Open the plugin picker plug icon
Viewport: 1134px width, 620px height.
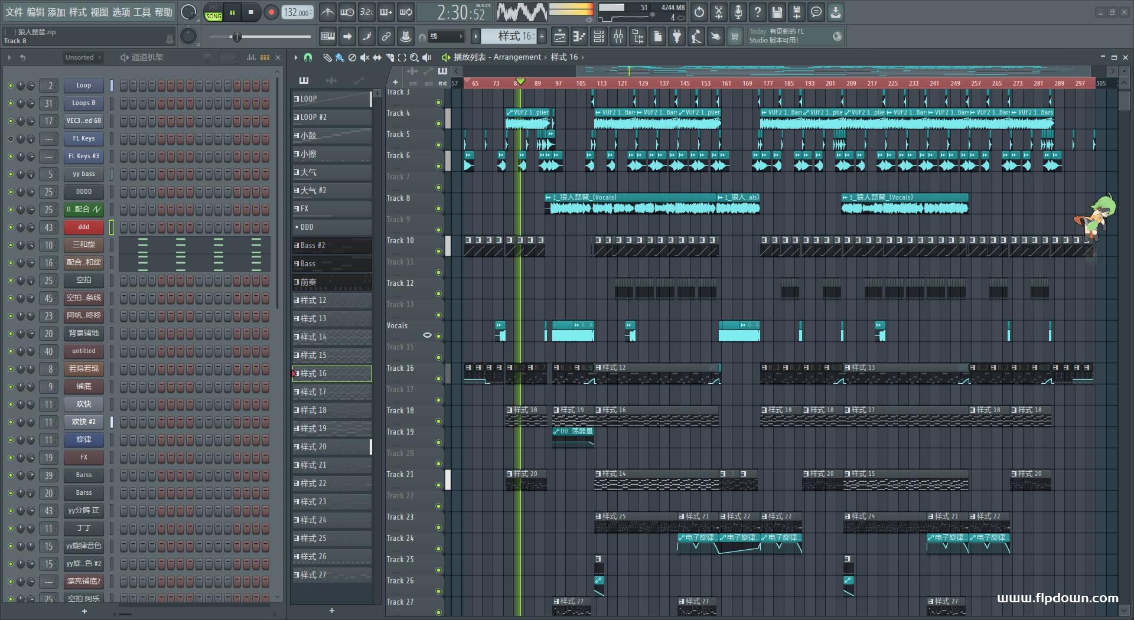677,37
